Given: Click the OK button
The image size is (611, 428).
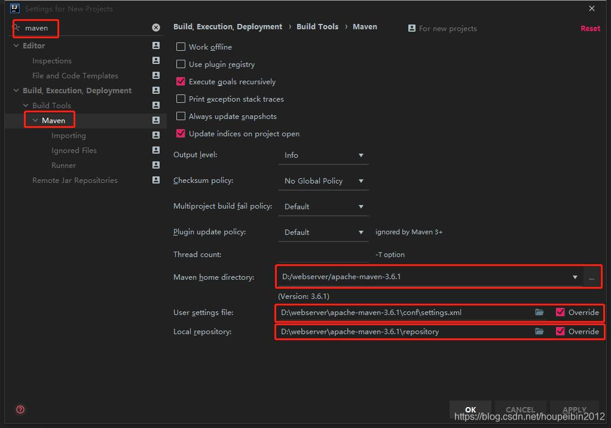Looking at the screenshot, I should tap(471, 409).
